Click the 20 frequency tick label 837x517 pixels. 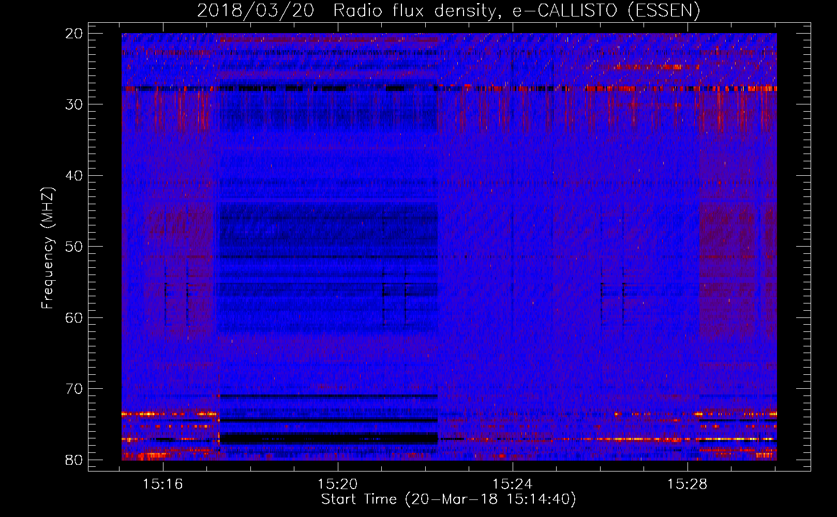point(74,34)
